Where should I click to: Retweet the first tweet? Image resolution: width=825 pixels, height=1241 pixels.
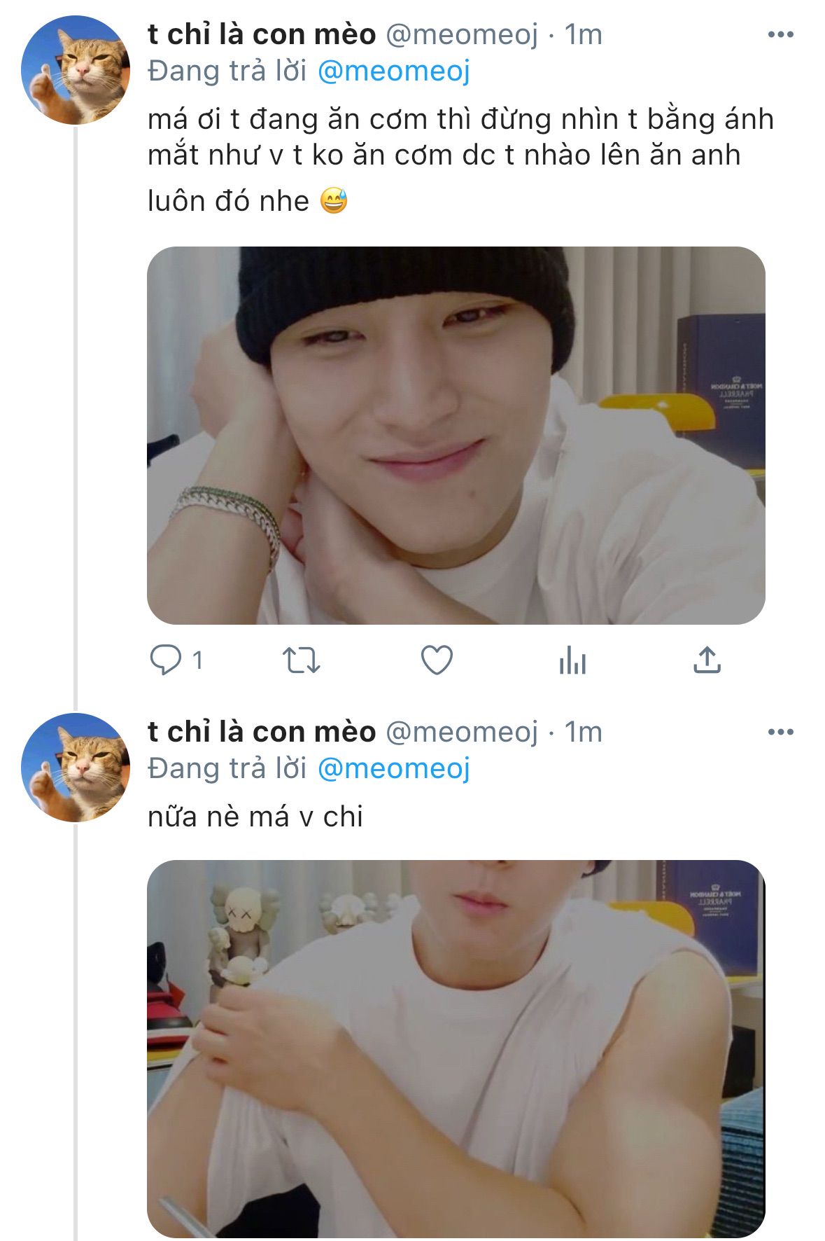301,660
